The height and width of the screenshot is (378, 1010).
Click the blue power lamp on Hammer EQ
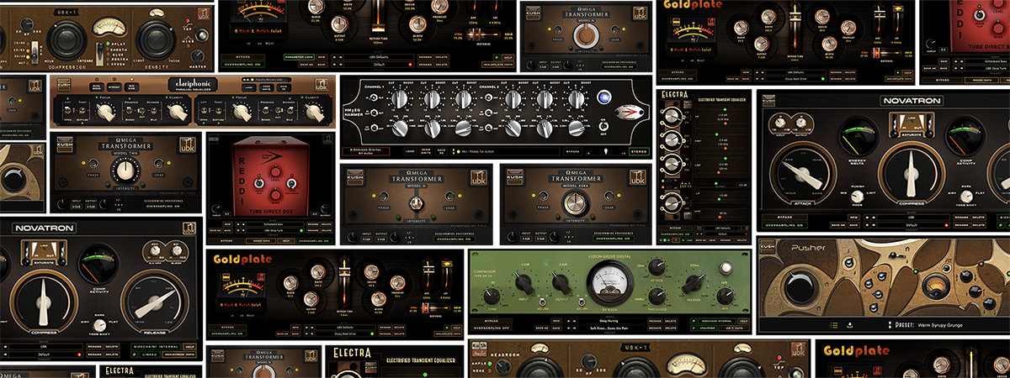point(604,97)
